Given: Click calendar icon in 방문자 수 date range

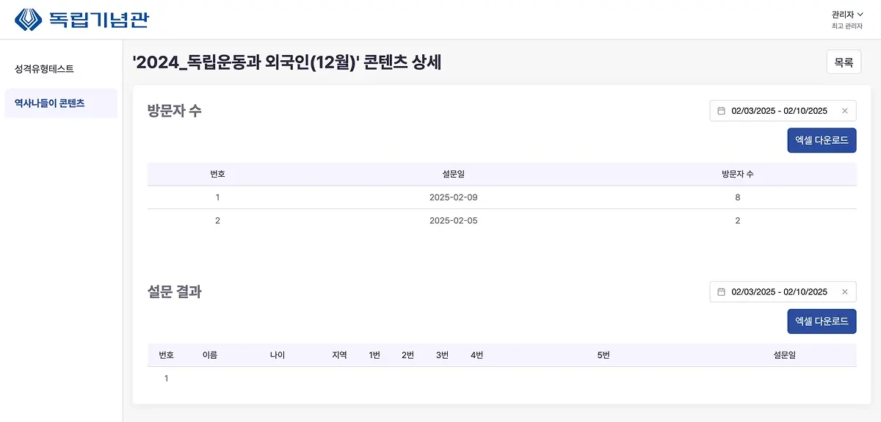Looking at the screenshot, I should click(x=721, y=111).
